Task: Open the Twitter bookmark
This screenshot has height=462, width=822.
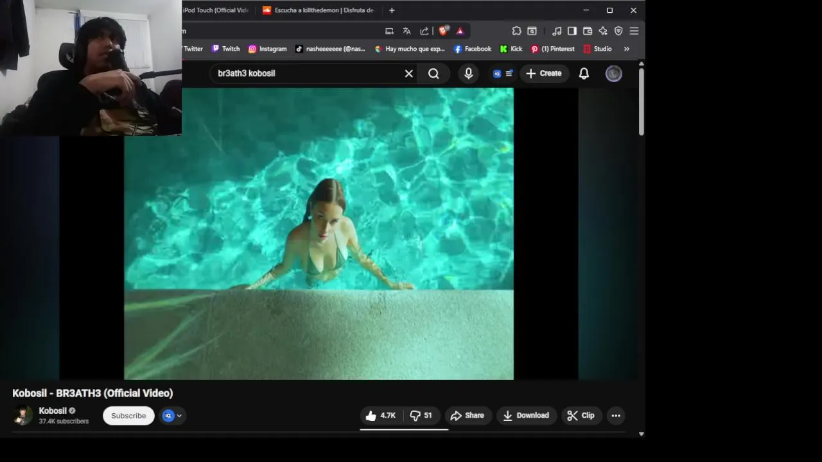Action: point(193,49)
